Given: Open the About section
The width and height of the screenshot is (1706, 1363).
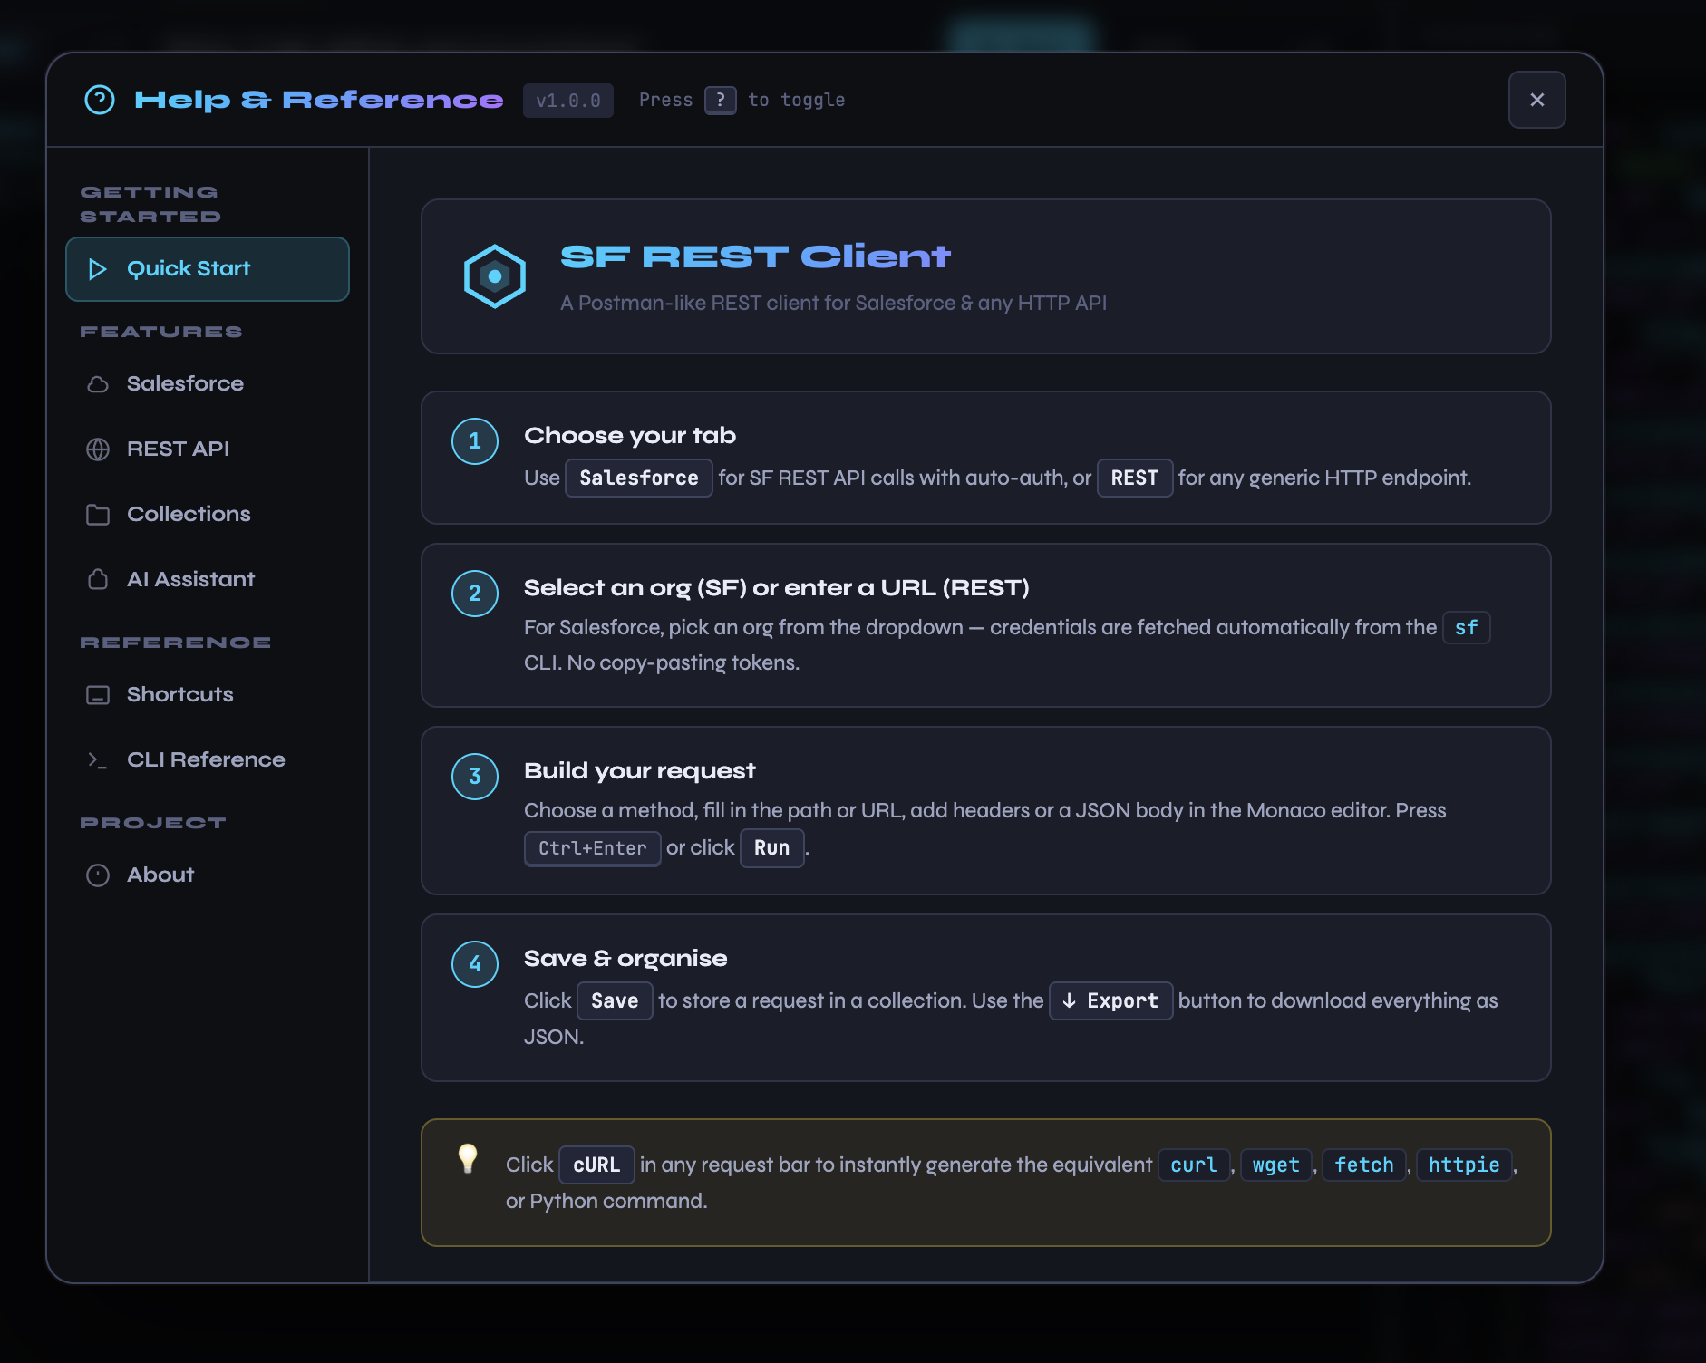Looking at the screenshot, I should tap(208, 875).
